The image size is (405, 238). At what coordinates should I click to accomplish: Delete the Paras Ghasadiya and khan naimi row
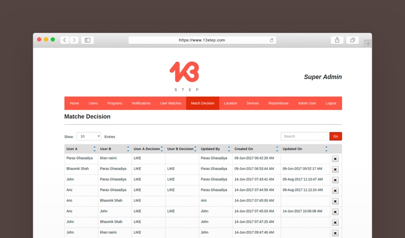point(335,159)
